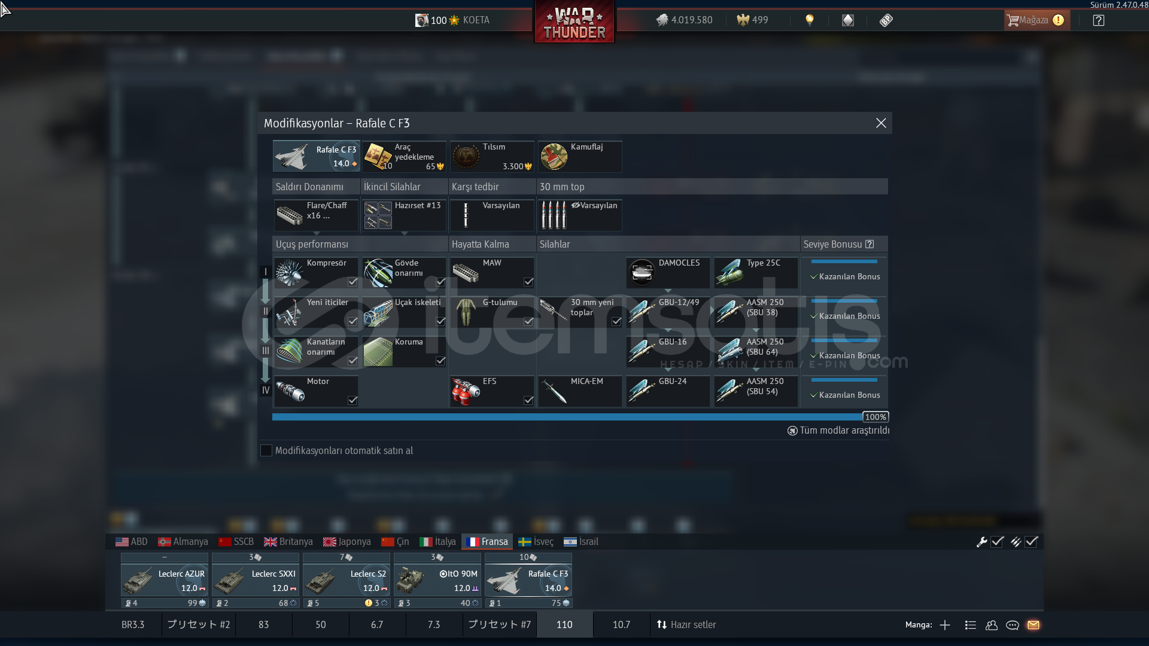
Task: Select the Koruma modification
Action: (x=404, y=352)
